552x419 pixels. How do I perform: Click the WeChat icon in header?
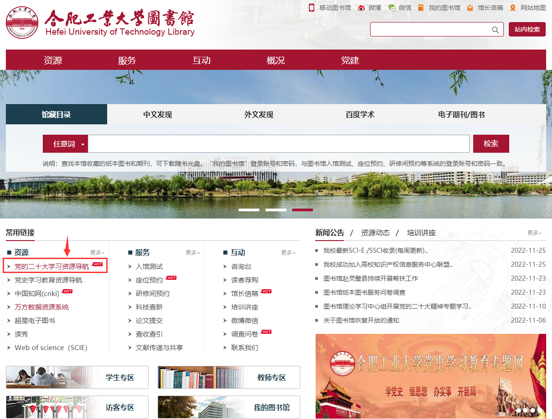coord(392,8)
